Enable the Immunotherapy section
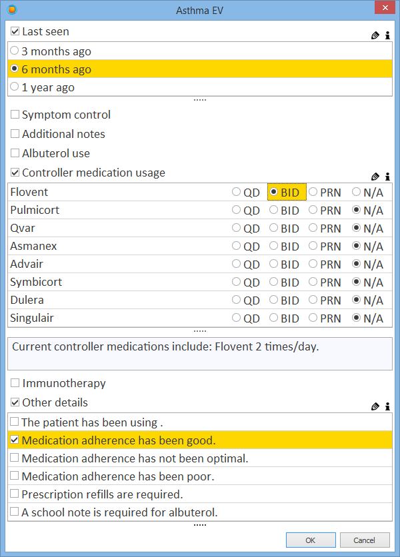Image resolution: width=400 pixels, height=557 pixels. pos(15,382)
